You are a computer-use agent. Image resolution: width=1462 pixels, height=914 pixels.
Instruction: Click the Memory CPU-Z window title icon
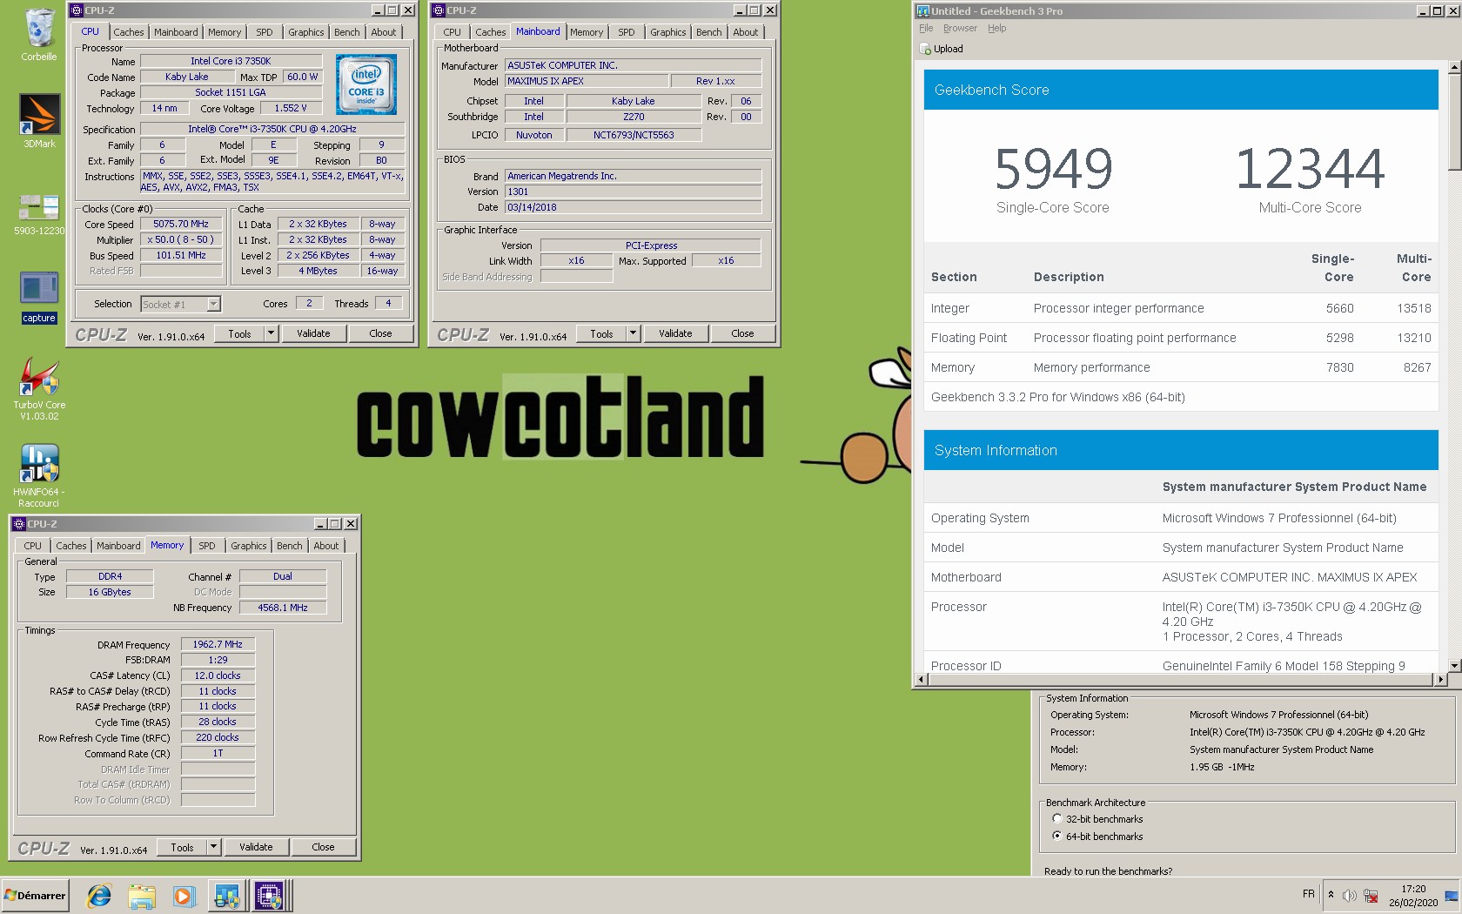(x=19, y=523)
